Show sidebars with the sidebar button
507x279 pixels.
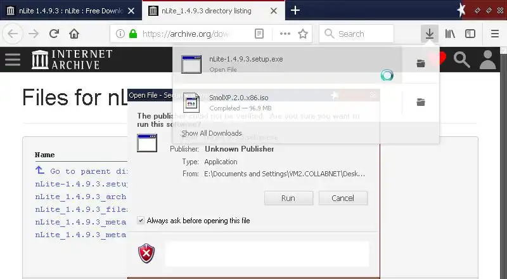[x=470, y=34]
